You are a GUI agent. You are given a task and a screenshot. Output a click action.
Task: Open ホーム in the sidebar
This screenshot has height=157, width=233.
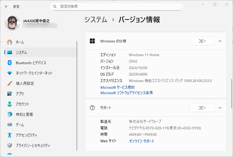tap(40, 42)
